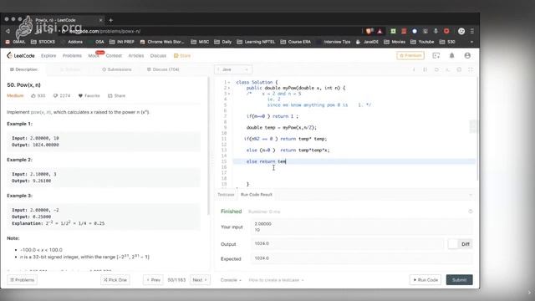Screen dimensions: 535x301
Task: Open the Chrome three-dot menu
Action: point(472,31)
